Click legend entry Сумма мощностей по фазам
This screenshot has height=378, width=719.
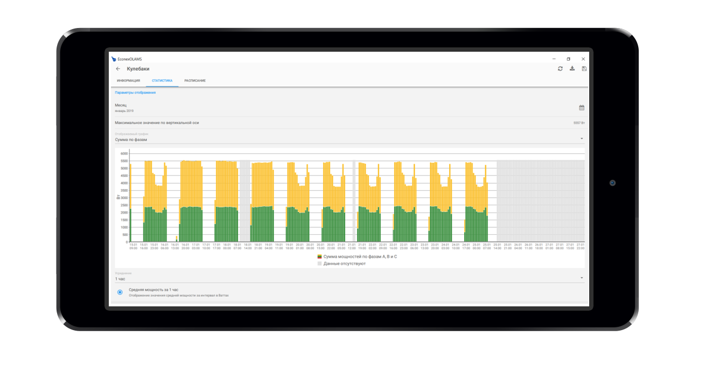[x=357, y=257]
